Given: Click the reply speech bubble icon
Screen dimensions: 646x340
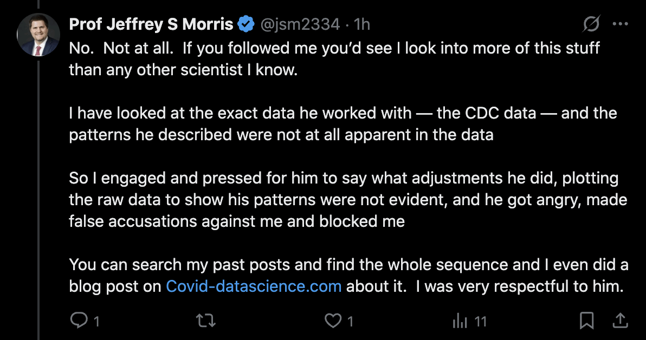Looking at the screenshot, I should 79,321.
